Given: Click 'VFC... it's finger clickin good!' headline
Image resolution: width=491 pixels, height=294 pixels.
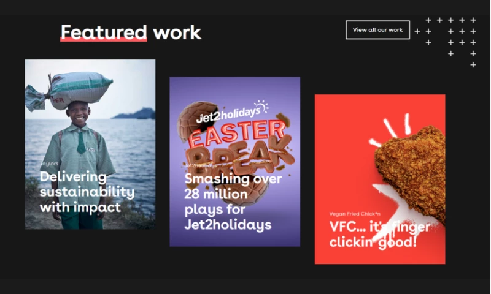Looking at the screenshot, I should click(379, 235).
